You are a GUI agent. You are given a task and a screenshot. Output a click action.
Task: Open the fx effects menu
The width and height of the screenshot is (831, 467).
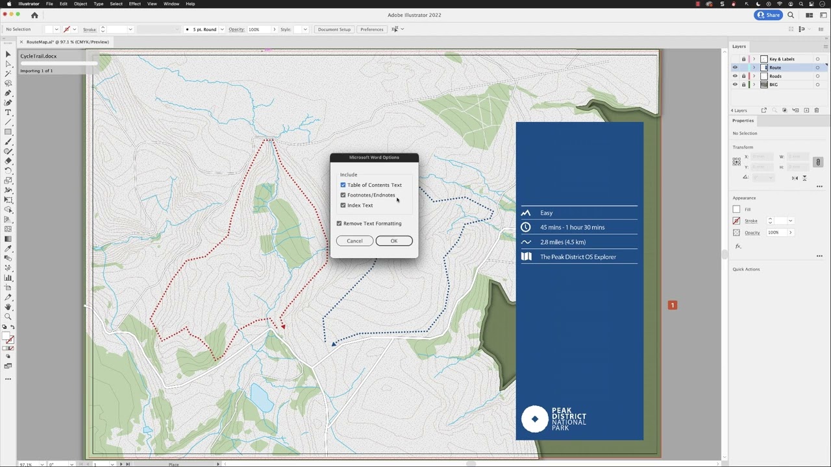(x=738, y=246)
